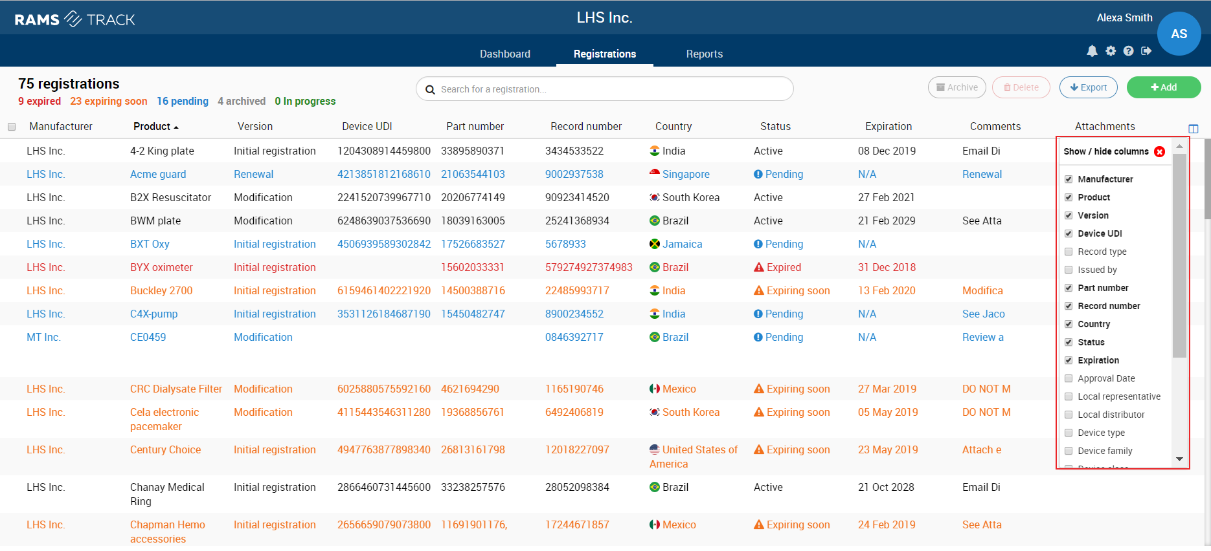The width and height of the screenshot is (1211, 551).
Task: Open the settings gear icon
Action: tap(1111, 51)
